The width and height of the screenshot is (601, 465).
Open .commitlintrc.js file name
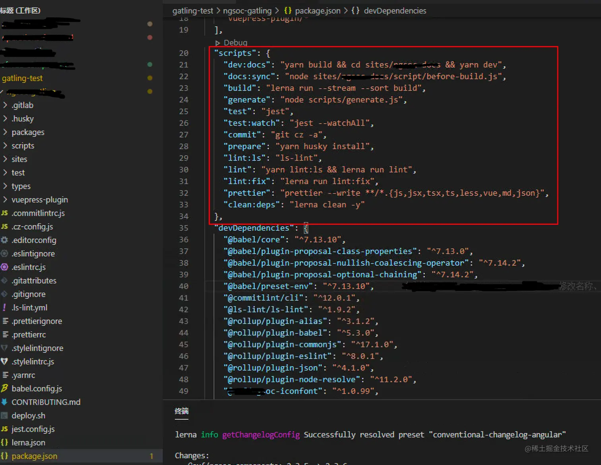pos(38,213)
